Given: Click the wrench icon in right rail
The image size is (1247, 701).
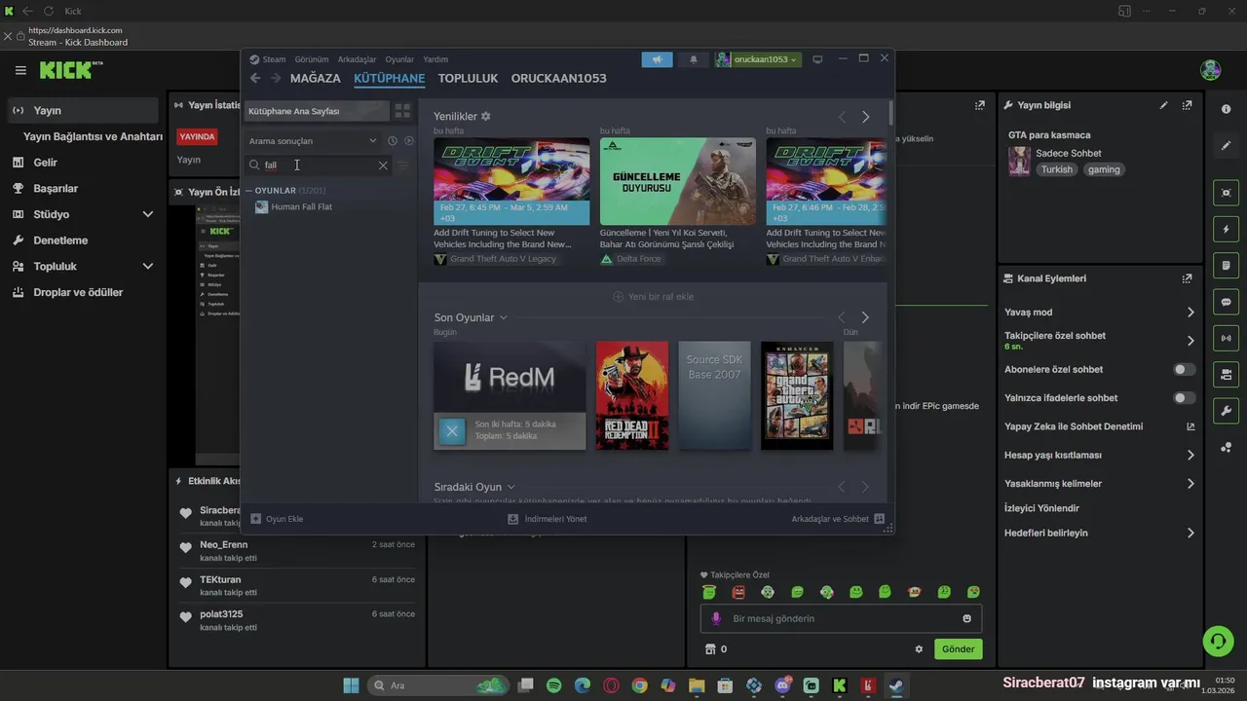Looking at the screenshot, I should click(1226, 411).
